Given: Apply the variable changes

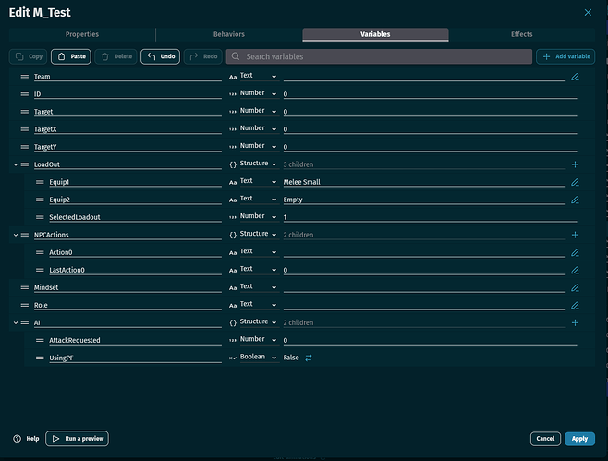Looking at the screenshot, I should click(x=579, y=439).
